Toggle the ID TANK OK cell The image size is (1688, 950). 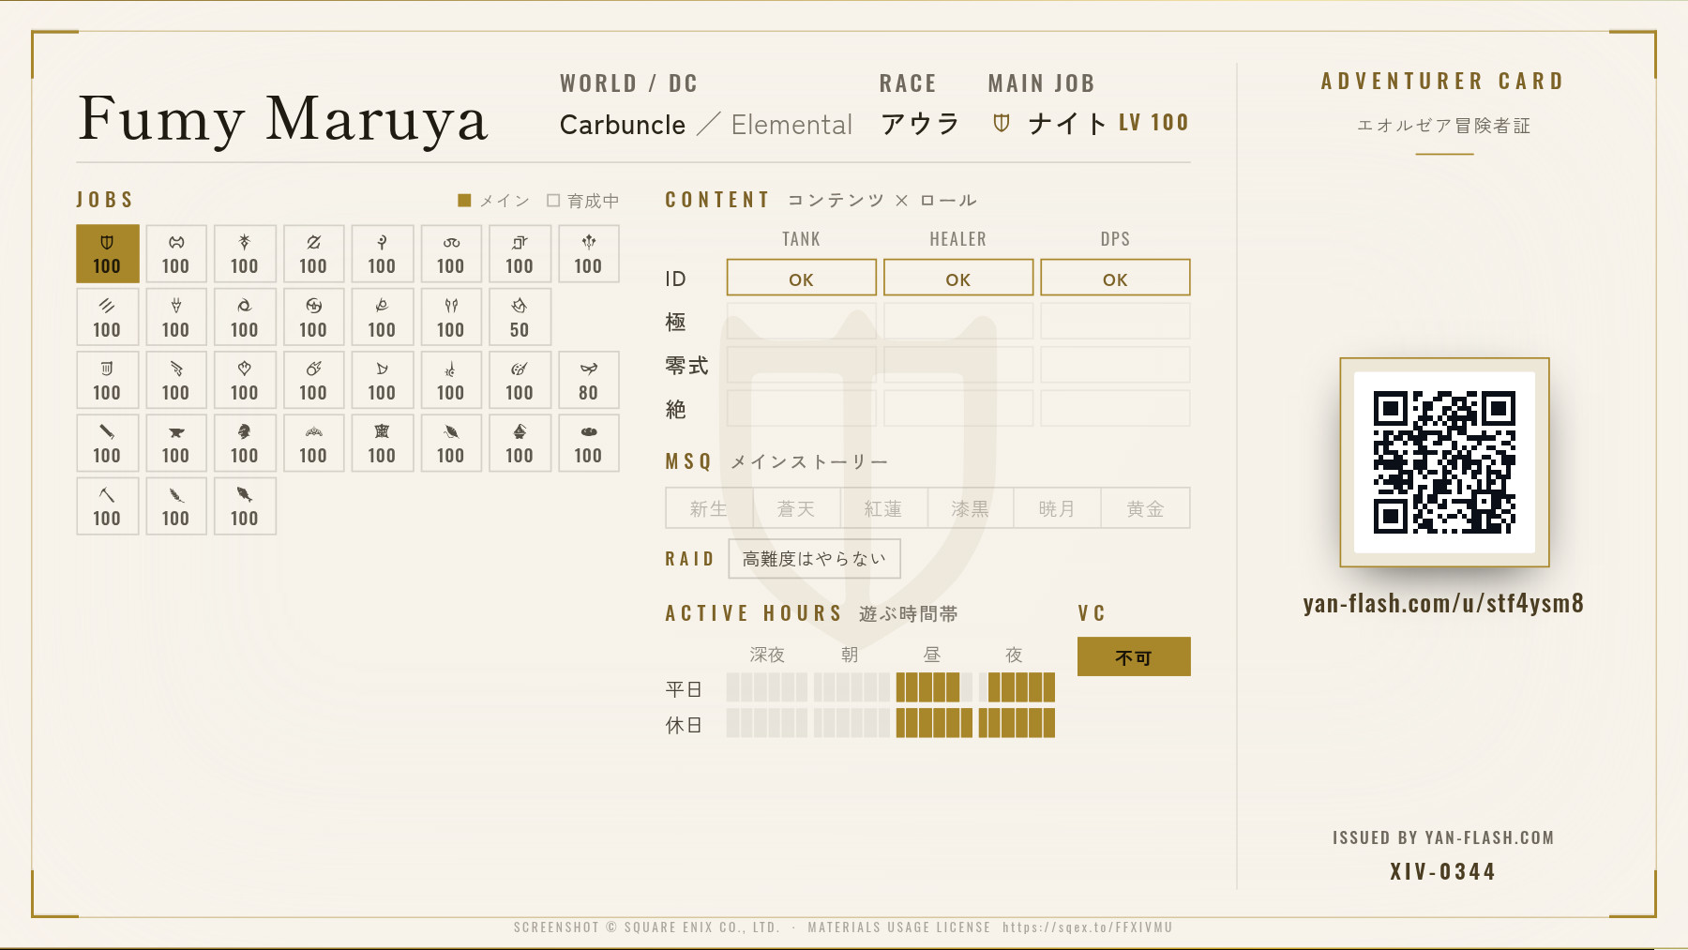click(x=801, y=278)
